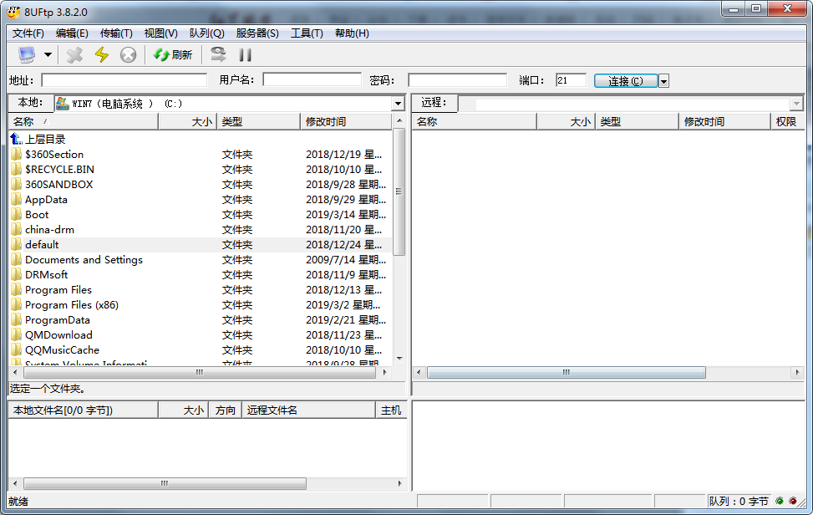Click the 8UFtp smiley icon in titlebar
Viewport: 813px width, 515px height.
13,12
